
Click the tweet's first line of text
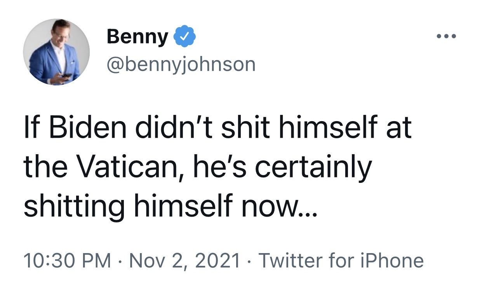(x=218, y=129)
